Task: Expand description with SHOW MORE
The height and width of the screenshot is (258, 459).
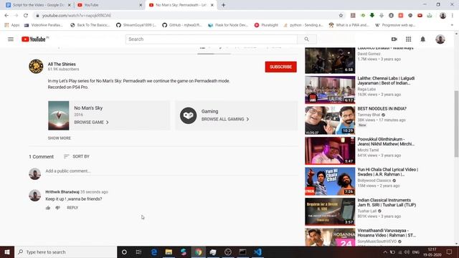Action: pyautogui.click(x=60, y=138)
